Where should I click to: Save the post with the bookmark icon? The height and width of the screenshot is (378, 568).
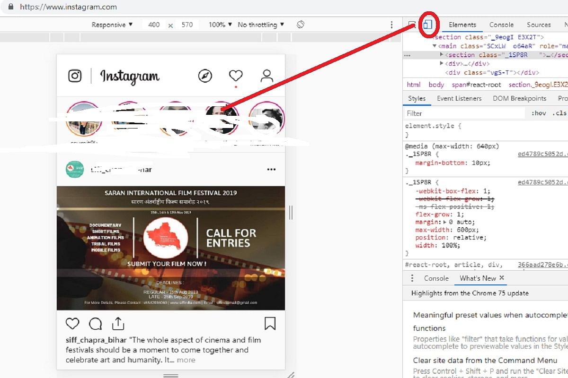[270, 324]
